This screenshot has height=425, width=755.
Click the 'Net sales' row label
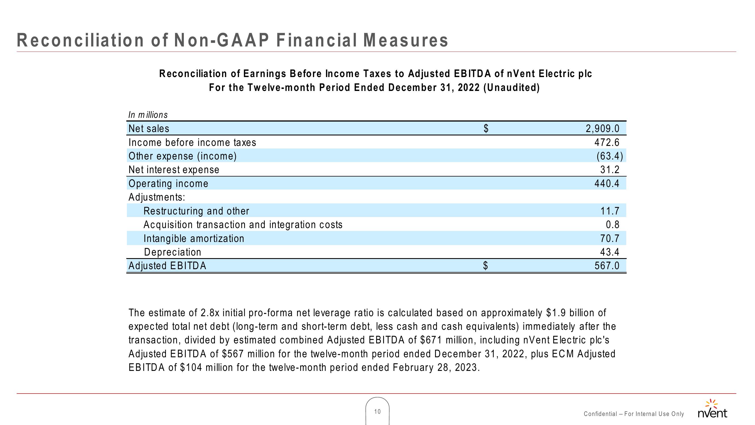[149, 128]
